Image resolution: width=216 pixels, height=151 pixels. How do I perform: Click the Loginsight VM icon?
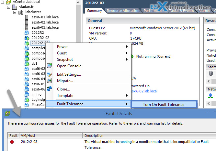(27, 100)
